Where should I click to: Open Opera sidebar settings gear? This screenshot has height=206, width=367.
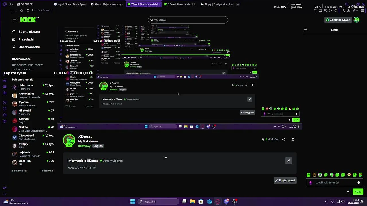click(x=5, y=121)
